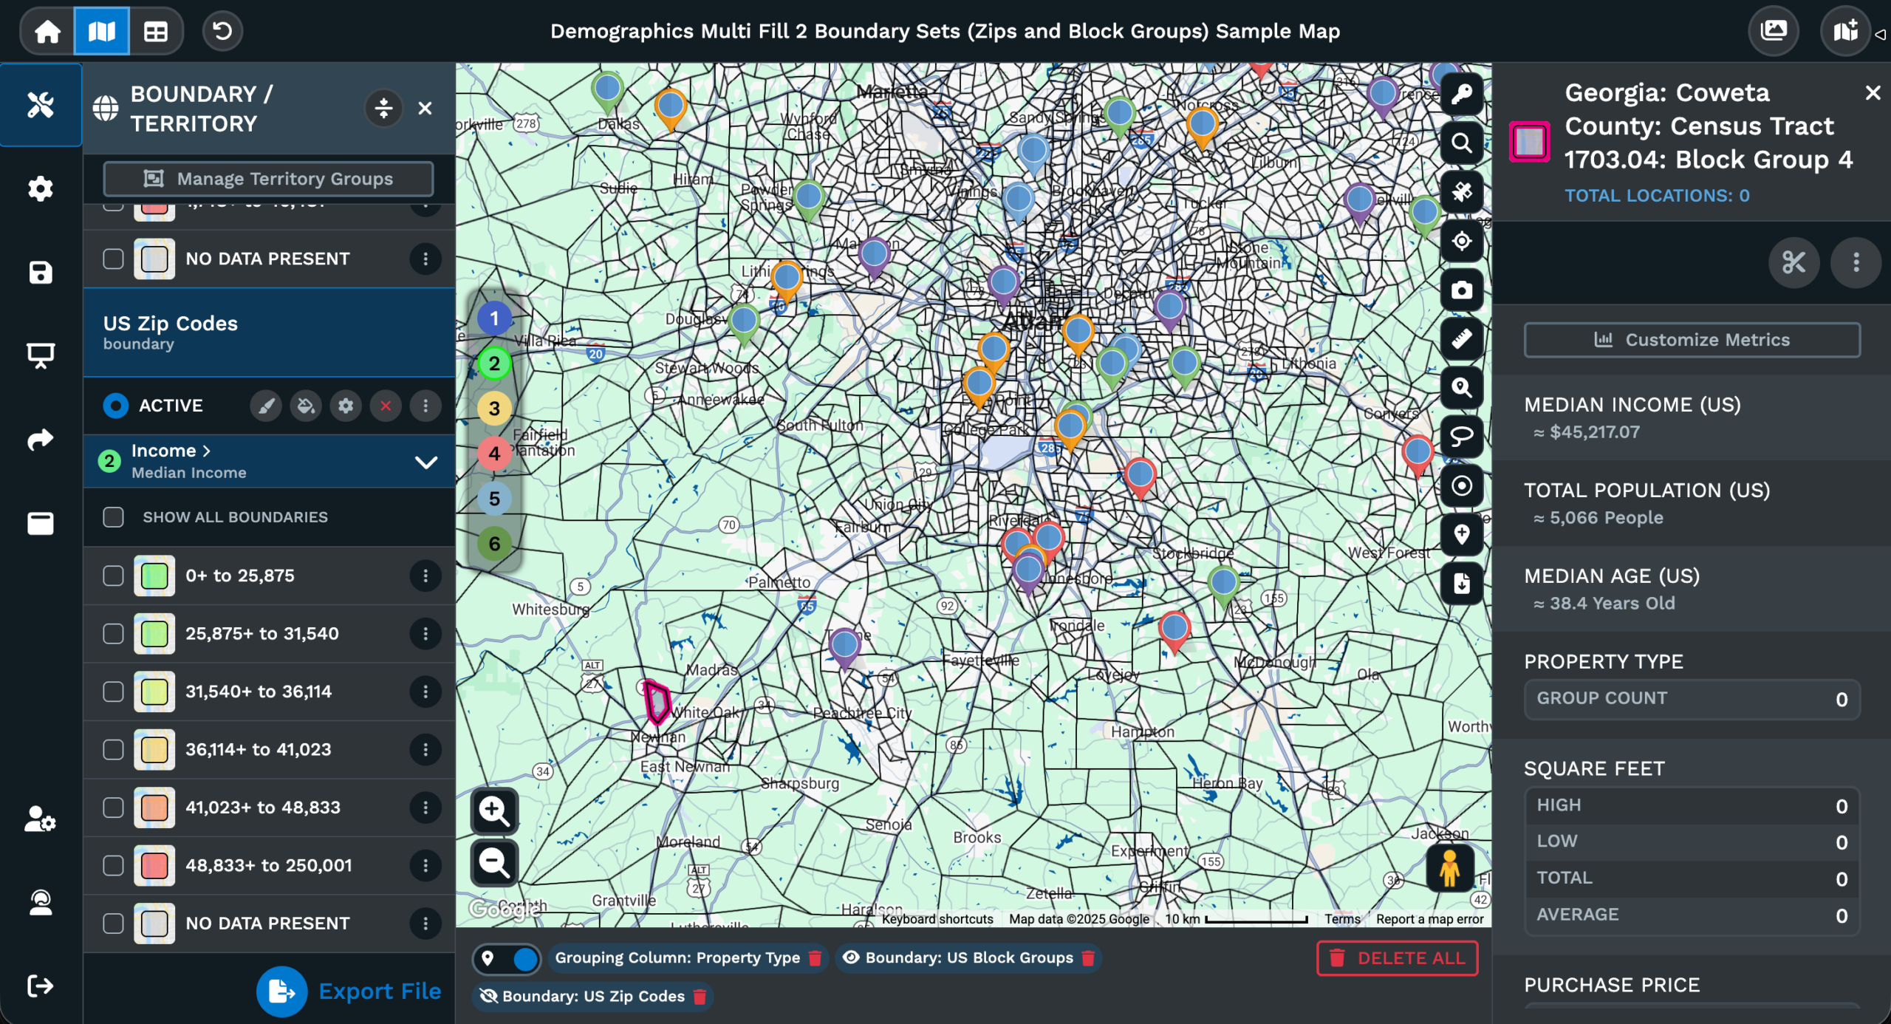Screen dimensions: 1891x1024
Task: Check the SHOW ALL BOUNDARIES checkbox
Action: coord(113,517)
